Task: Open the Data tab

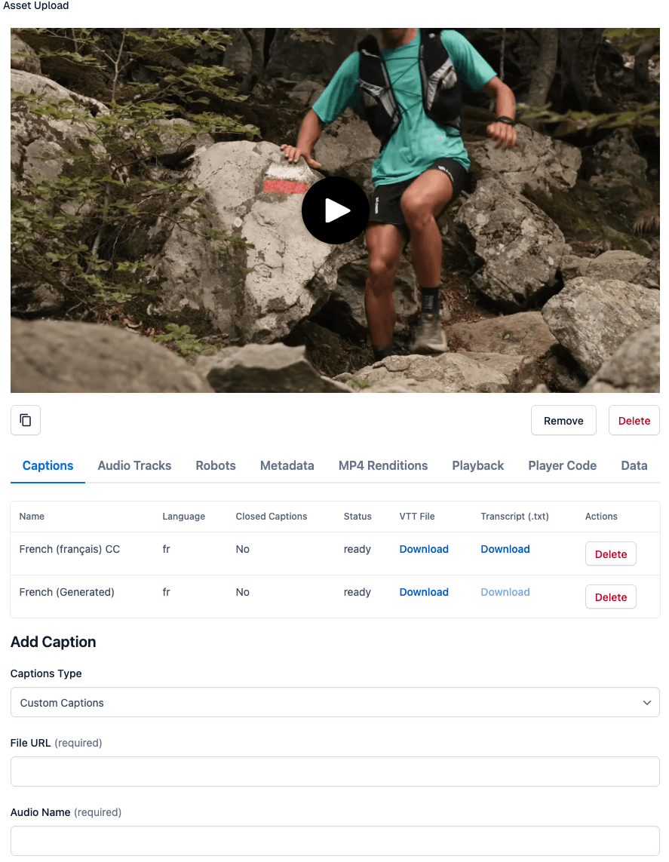Action: pyautogui.click(x=634, y=465)
